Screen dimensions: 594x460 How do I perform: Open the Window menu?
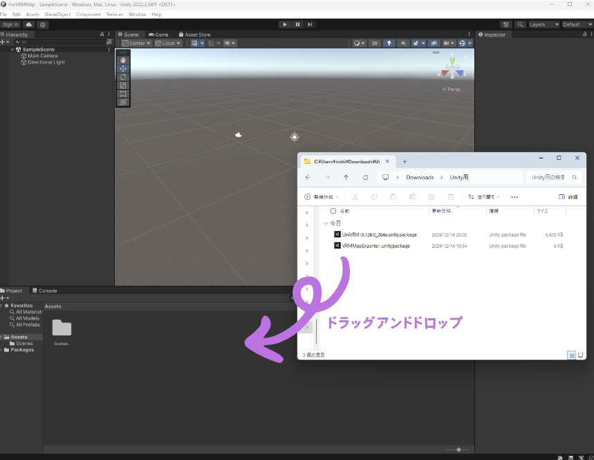pyautogui.click(x=137, y=15)
